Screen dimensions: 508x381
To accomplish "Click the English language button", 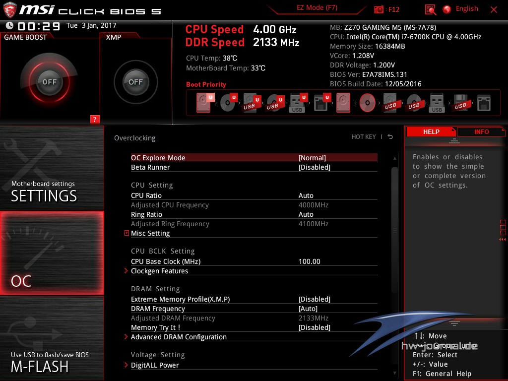I will point(467,9).
